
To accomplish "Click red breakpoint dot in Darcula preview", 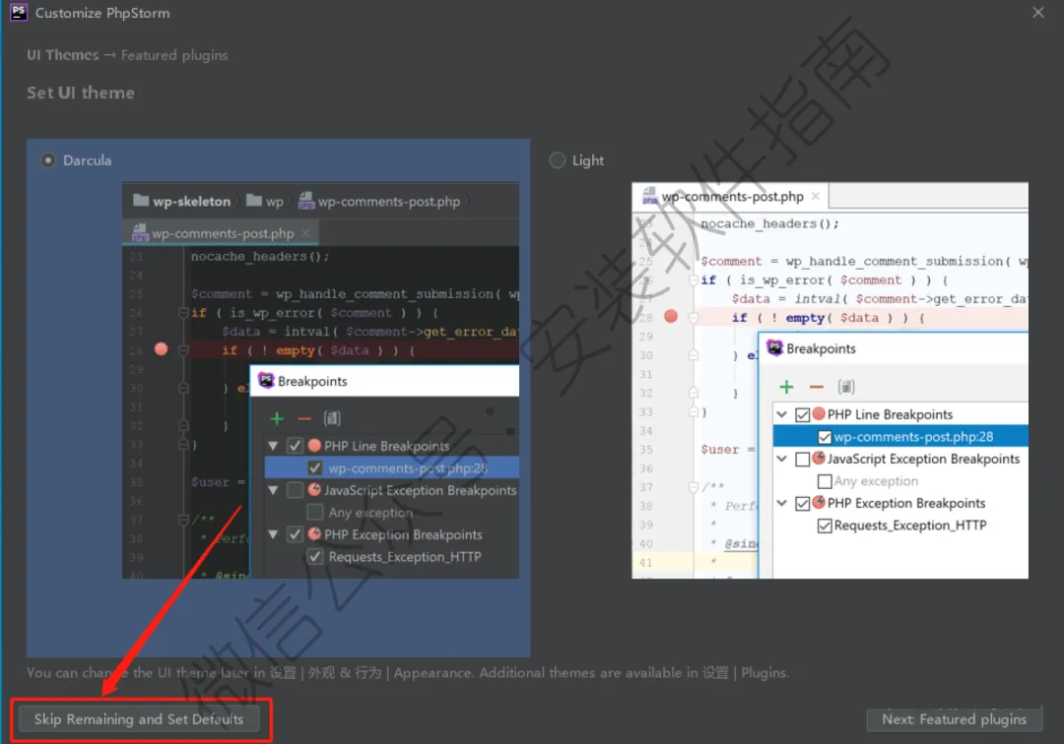I will 161,349.
